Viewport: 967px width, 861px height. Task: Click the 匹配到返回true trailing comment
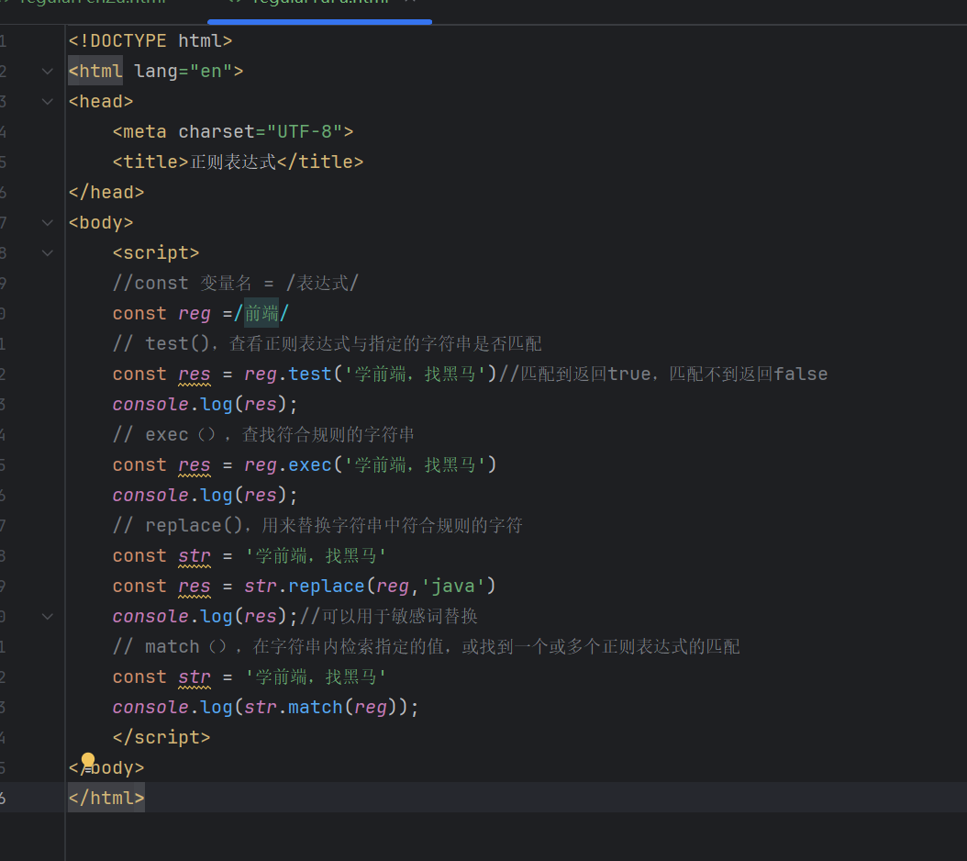(663, 374)
